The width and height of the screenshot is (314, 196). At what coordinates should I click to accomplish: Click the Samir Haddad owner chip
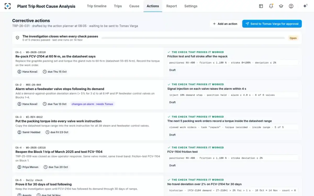point(29,132)
